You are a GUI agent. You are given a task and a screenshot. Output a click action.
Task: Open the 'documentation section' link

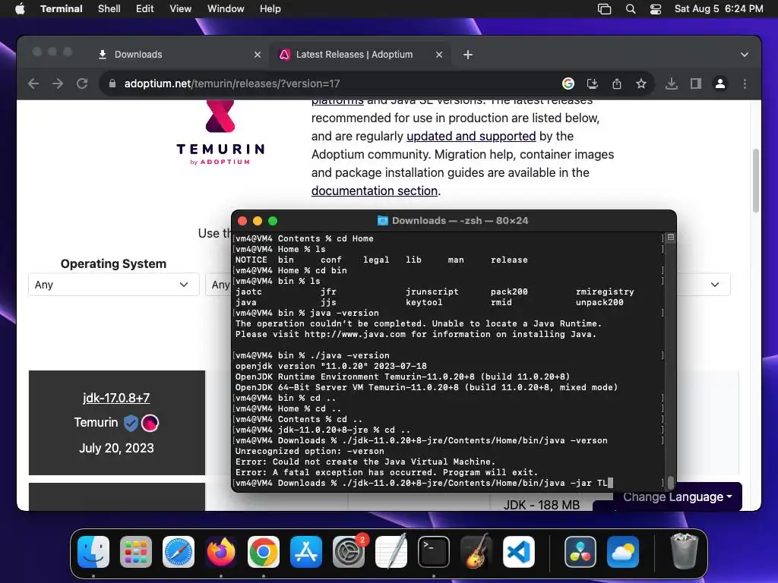tap(375, 191)
